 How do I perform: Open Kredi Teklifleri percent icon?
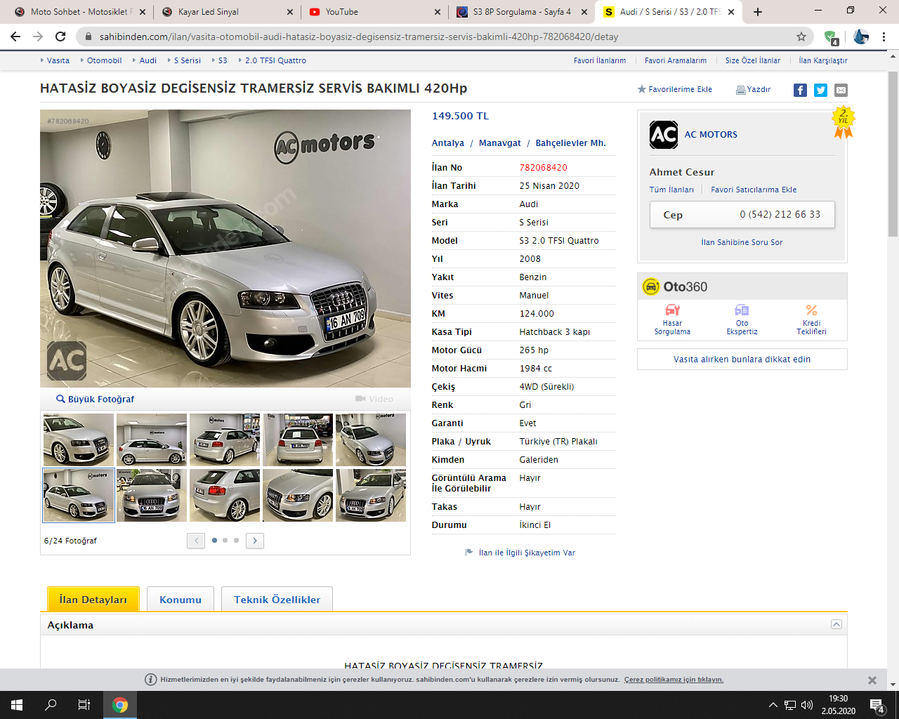(811, 310)
